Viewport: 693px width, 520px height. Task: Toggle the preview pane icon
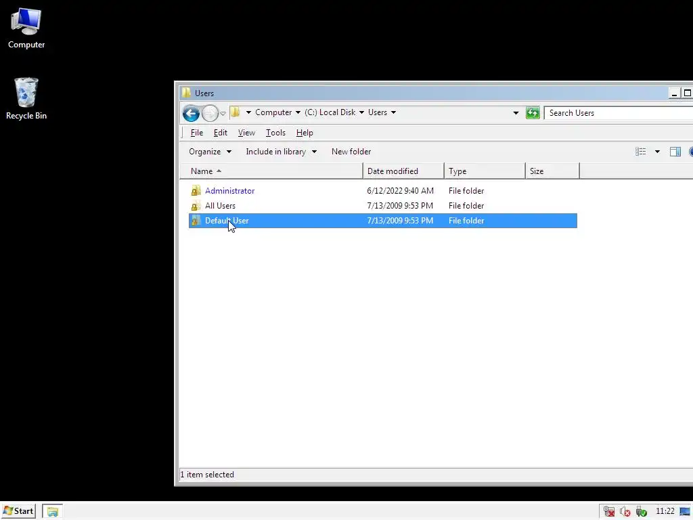pos(675,152)
